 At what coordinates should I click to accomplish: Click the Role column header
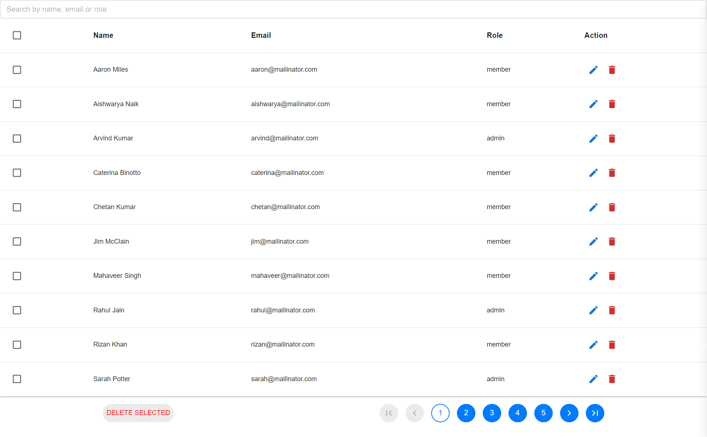[x=495, y=35]
